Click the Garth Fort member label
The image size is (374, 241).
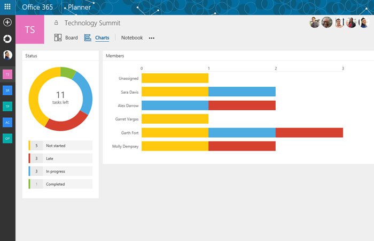129,133
